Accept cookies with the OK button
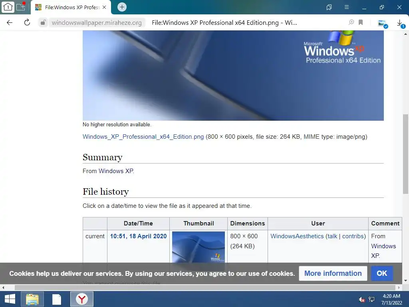Viewport: 409px width, 307px height. pos(382,273)
